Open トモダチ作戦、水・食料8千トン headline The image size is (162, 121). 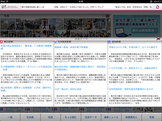(133, 68)
